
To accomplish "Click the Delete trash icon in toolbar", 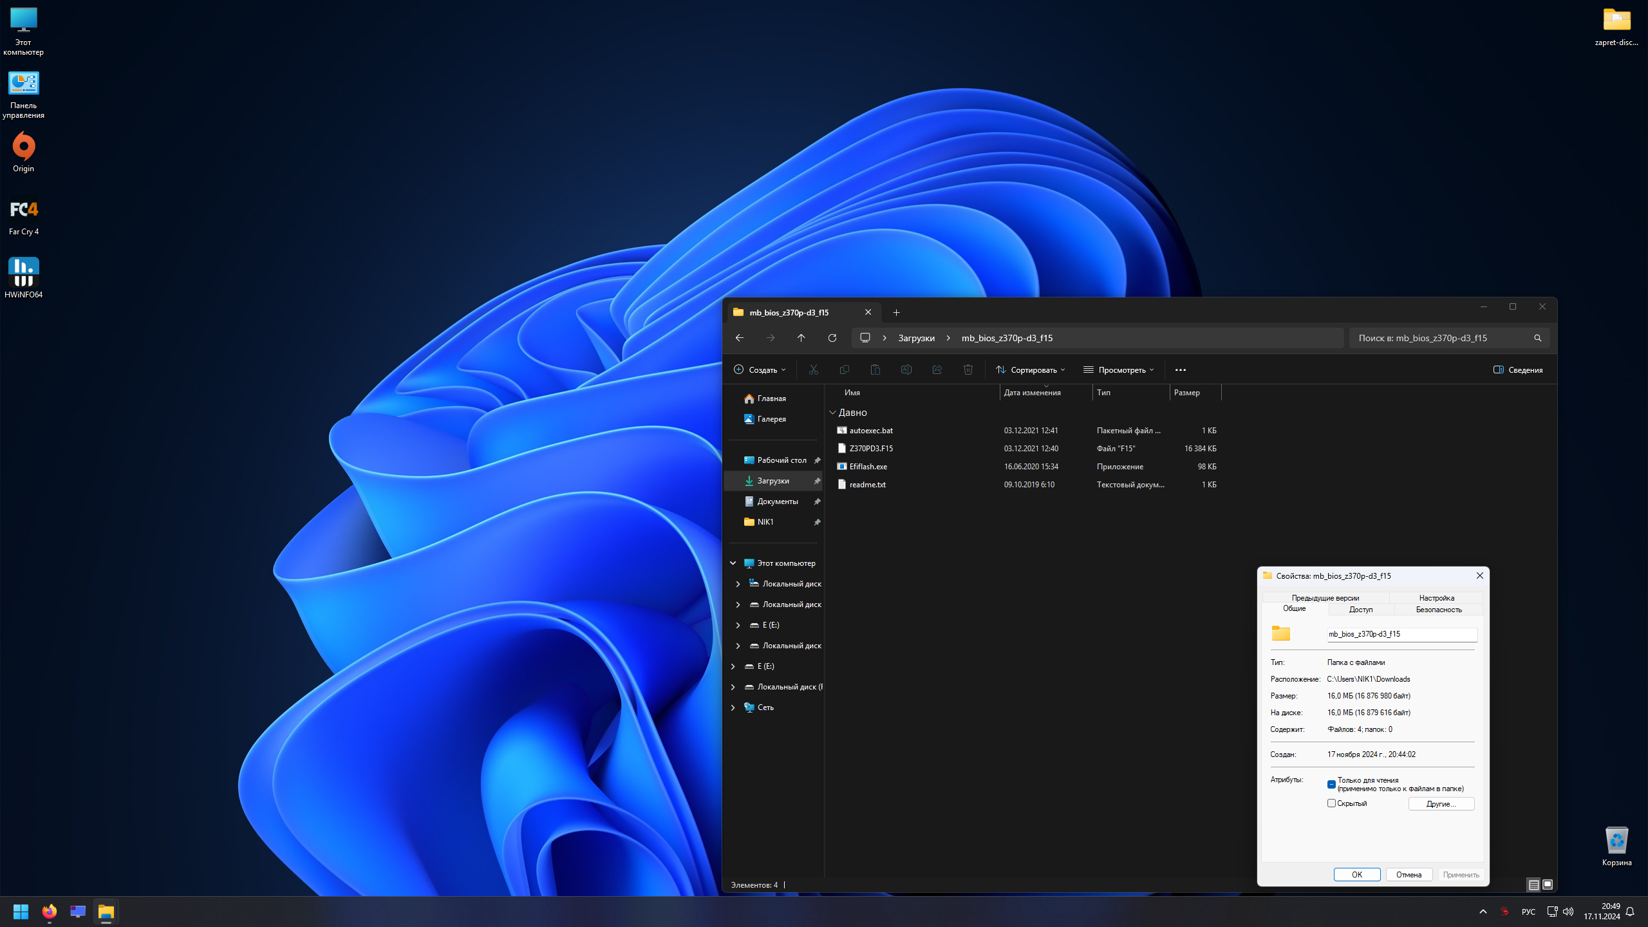I will point(968,370).
